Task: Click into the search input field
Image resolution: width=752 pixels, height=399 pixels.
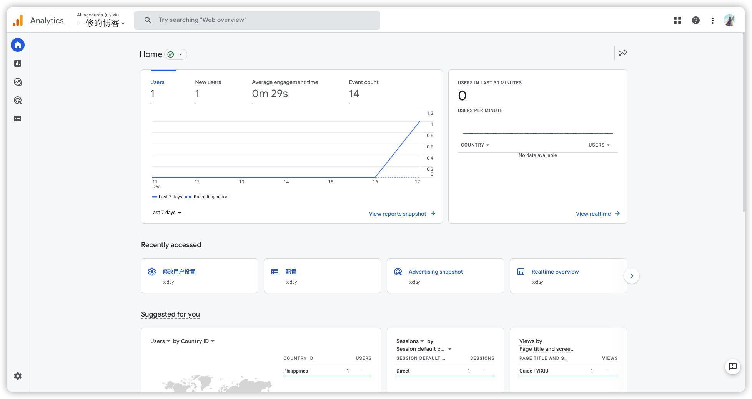Action: [257, 20]
